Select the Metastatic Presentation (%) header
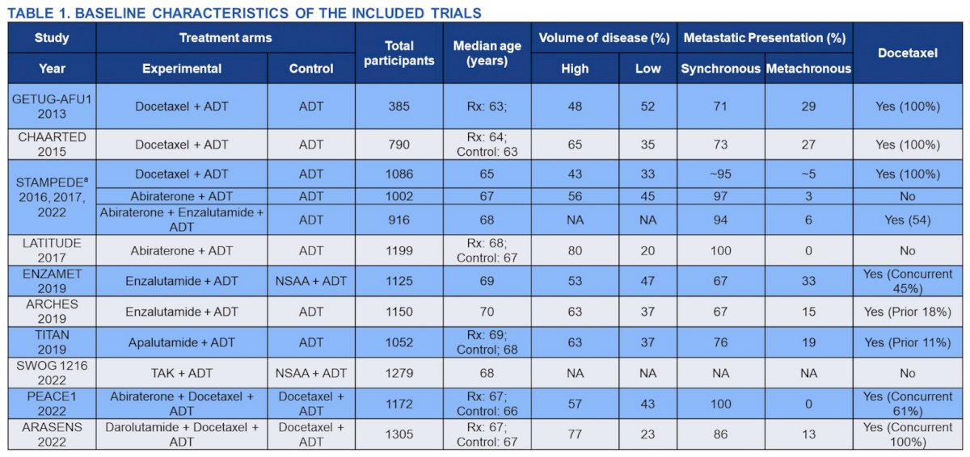Image resolution: width=970 pixels, height=457 pixels. pos(765,38)
